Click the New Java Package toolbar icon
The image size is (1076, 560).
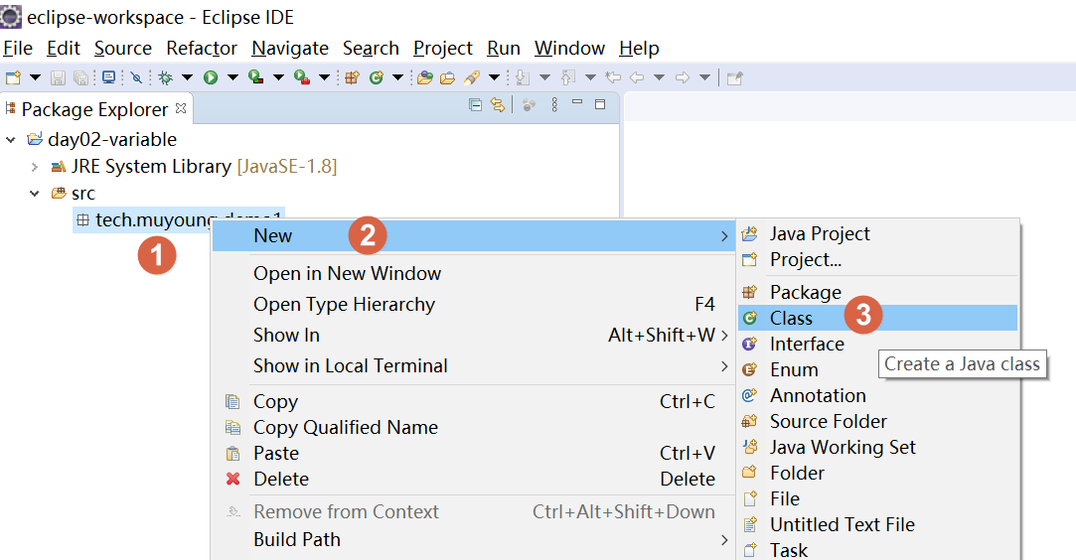(353, 77)
